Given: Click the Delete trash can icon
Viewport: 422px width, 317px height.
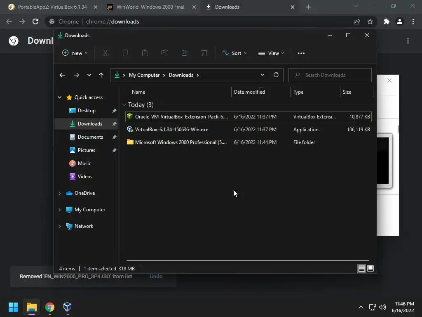Looking at the screenshot, I should click(204, 53).
